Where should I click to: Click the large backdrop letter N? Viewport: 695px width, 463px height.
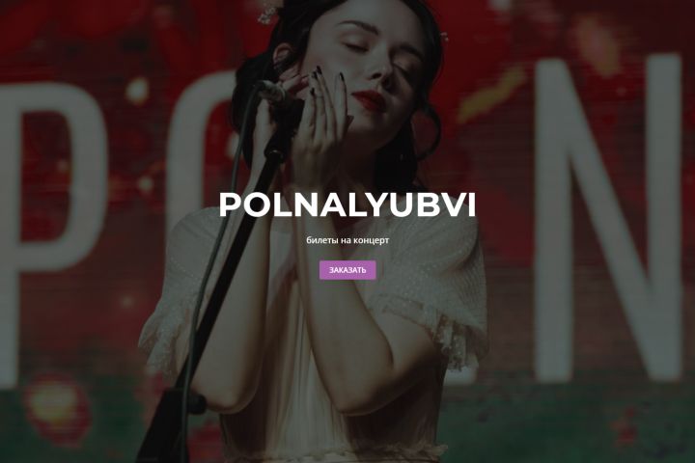608,217
